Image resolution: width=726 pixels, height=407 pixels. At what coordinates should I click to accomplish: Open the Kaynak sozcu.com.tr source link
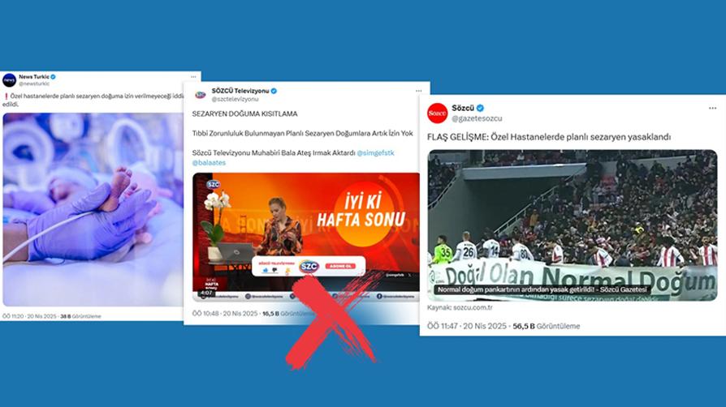460,307
